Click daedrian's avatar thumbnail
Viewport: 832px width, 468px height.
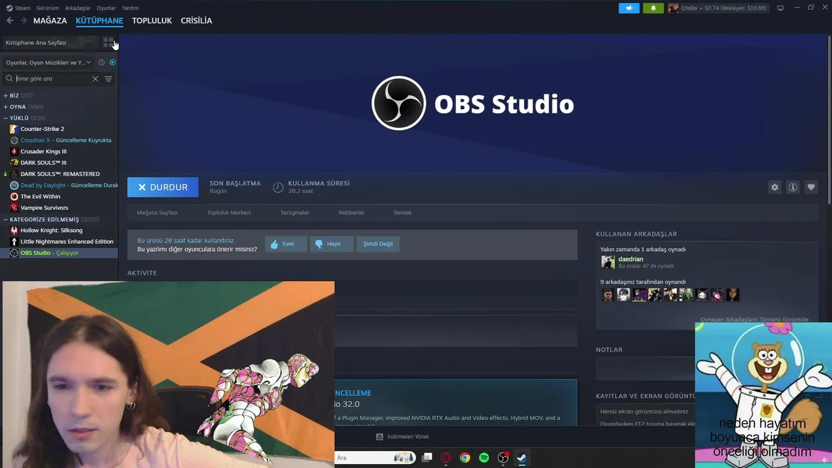[x=608, y=262]
